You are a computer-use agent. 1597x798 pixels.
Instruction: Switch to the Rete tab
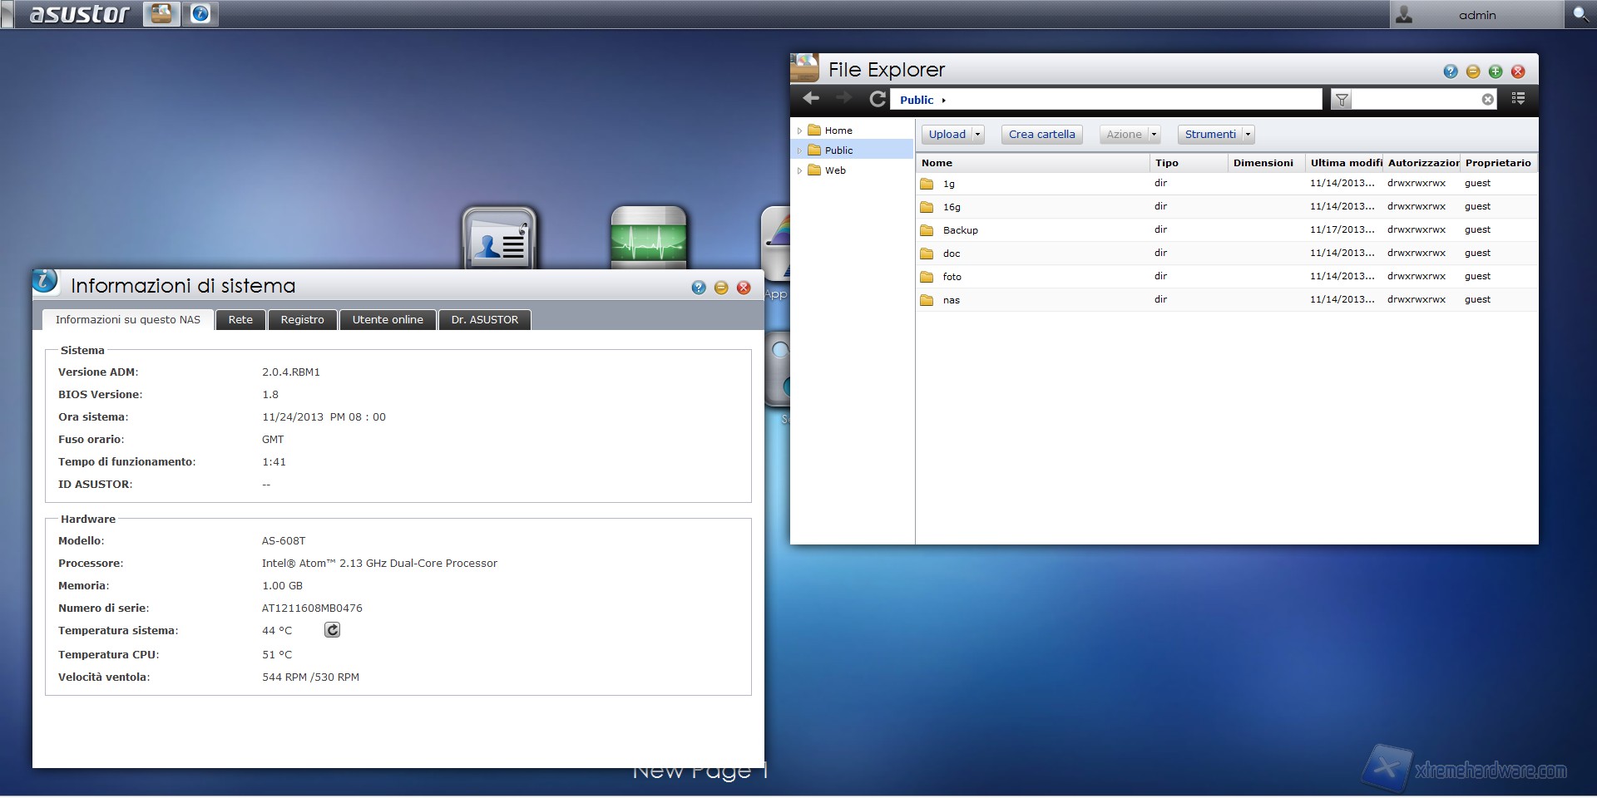click(x=240, y=320)
